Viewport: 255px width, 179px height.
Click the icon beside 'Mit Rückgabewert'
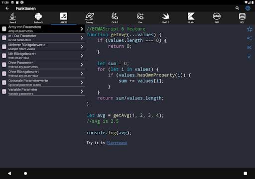click(x=4, y=56)
